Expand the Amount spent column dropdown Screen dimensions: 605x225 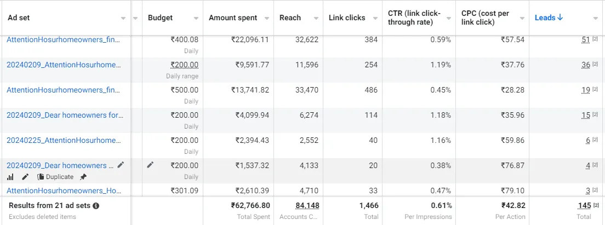point(266,18)
